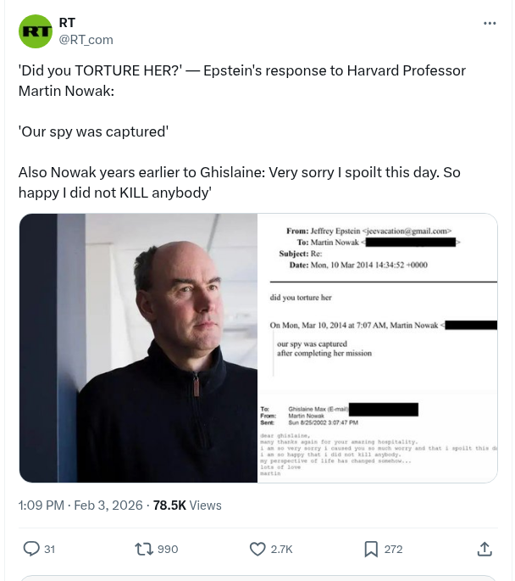Click the repost arrows icon

coord(145,549)
